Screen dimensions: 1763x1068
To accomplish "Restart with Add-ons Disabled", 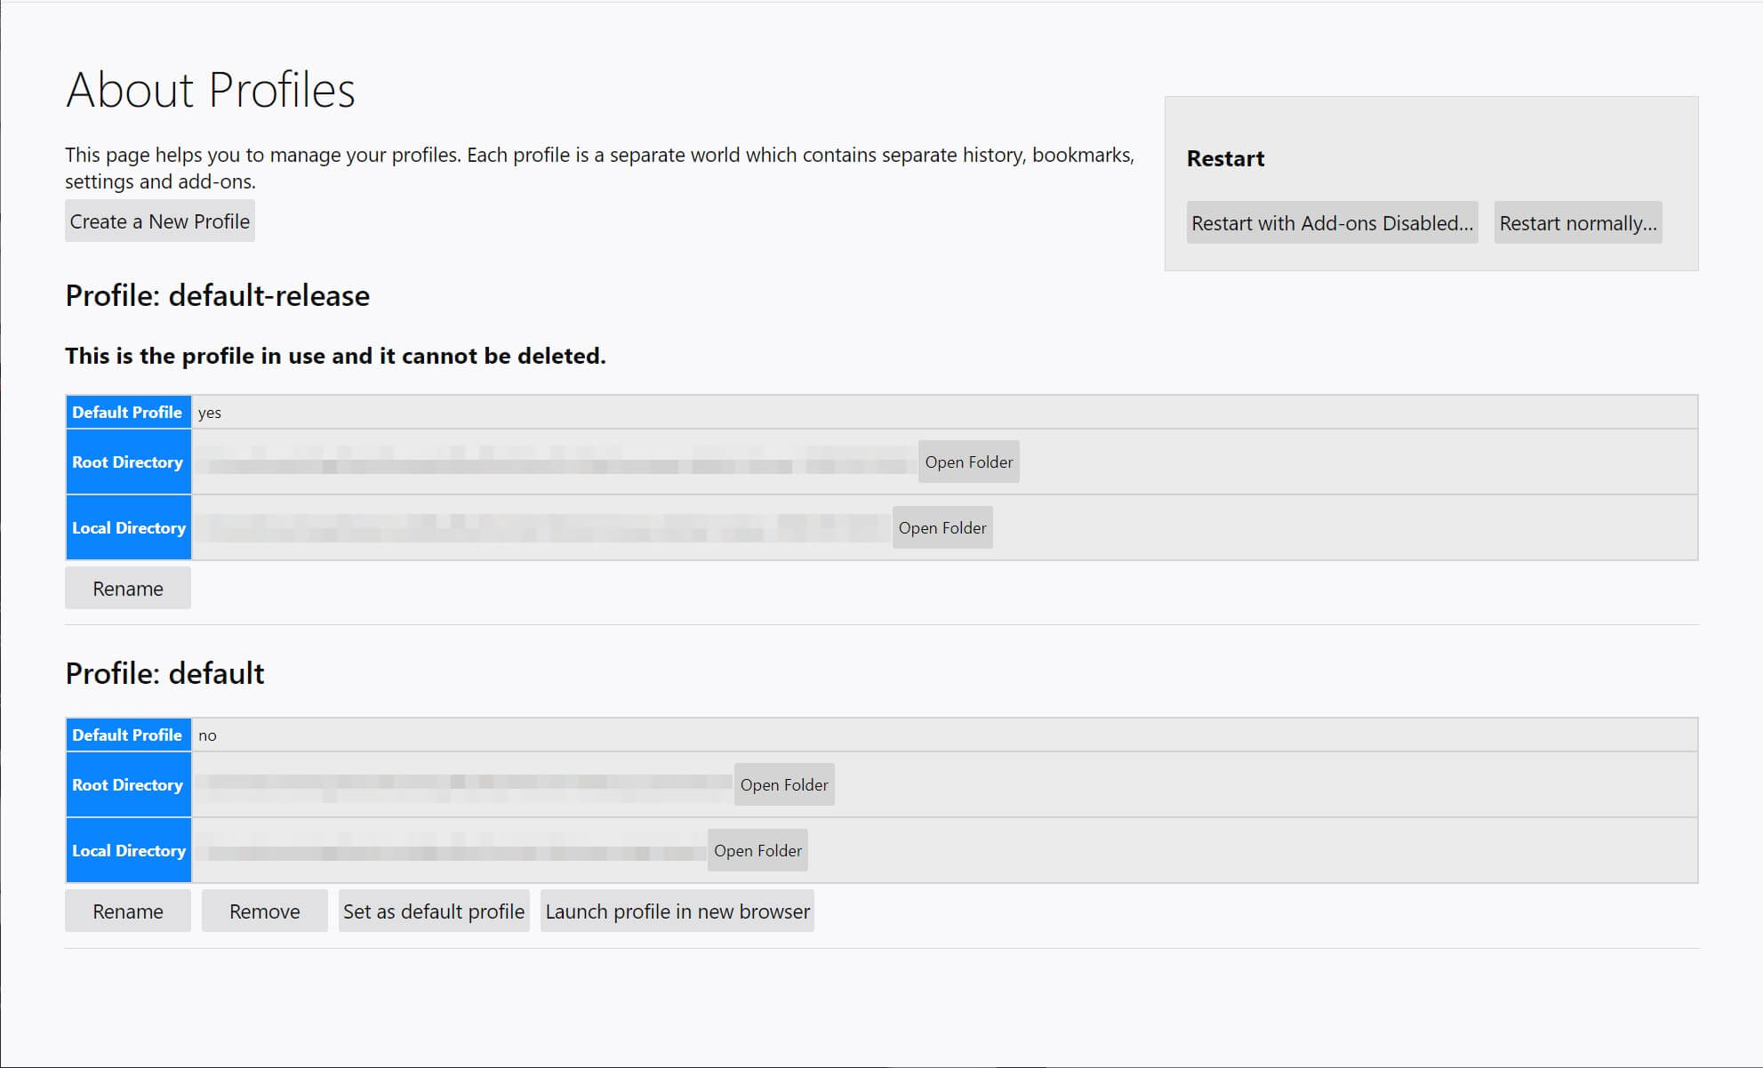I will click(1331, 223).
